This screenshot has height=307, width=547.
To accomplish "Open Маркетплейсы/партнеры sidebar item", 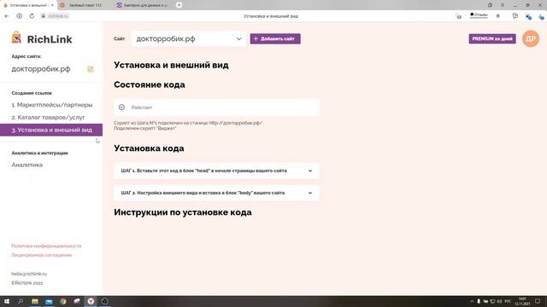I will coord(52,105).
